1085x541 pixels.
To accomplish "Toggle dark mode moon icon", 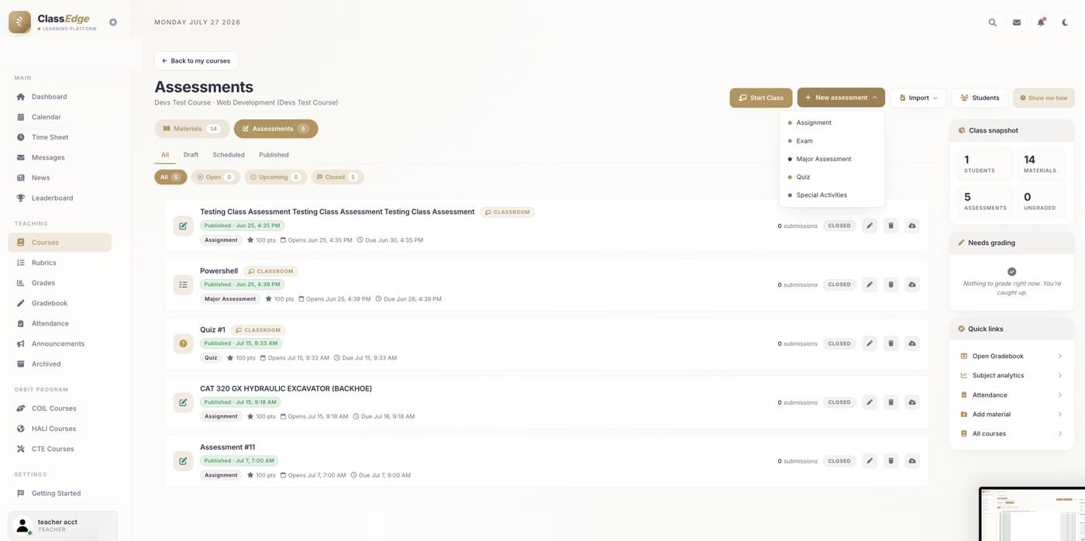I will pyautogui.click(x=1065, y=22).
